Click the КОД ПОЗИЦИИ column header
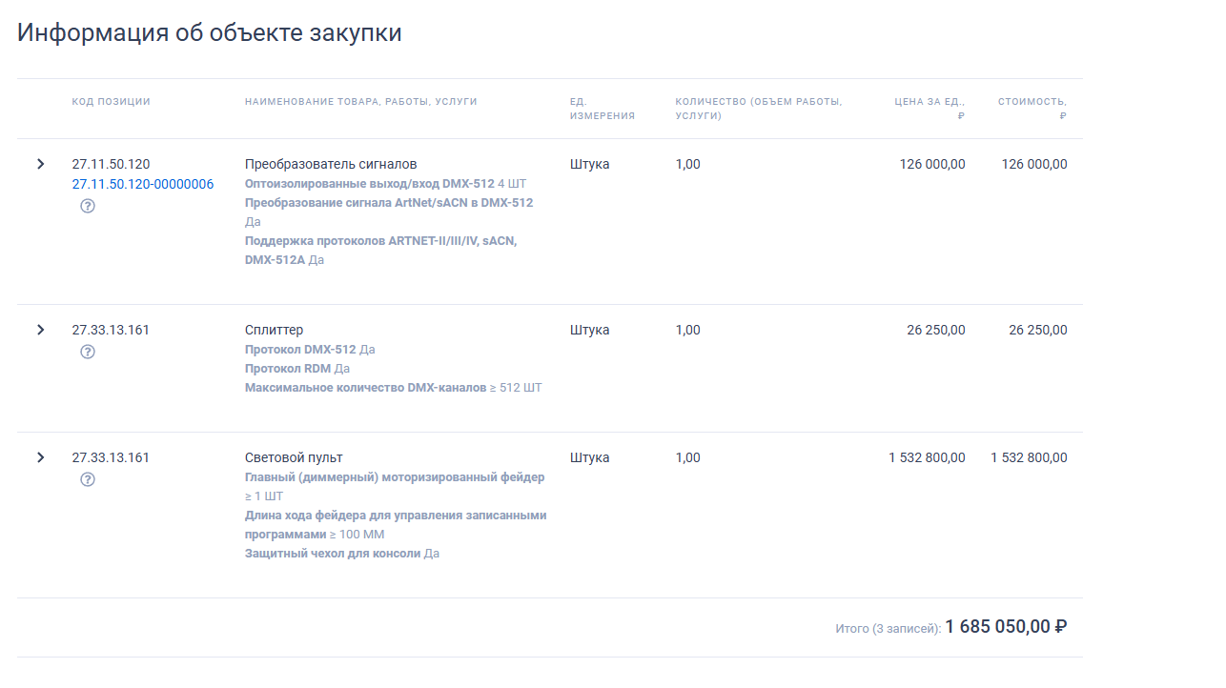 [112, 102]
